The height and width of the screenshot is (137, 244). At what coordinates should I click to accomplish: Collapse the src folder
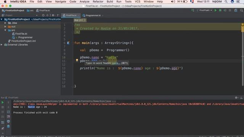(5, 30)
